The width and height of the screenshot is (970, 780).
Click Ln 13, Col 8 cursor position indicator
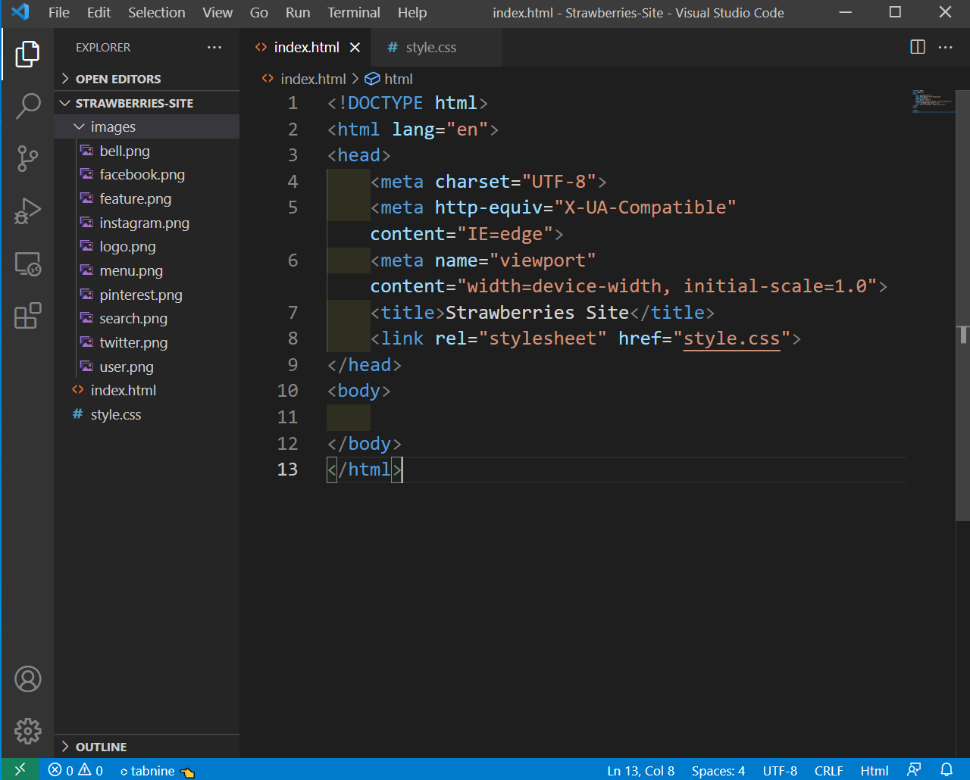(640, 770)
